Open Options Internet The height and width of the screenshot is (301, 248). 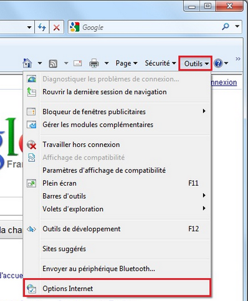point(117,289)
